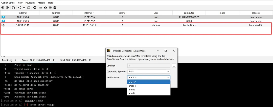The width and height of the screenshot is (273, 107).
Task: Close the Beacon 10.211.55.4@14408 tab
Action: [x=54, y=60]
